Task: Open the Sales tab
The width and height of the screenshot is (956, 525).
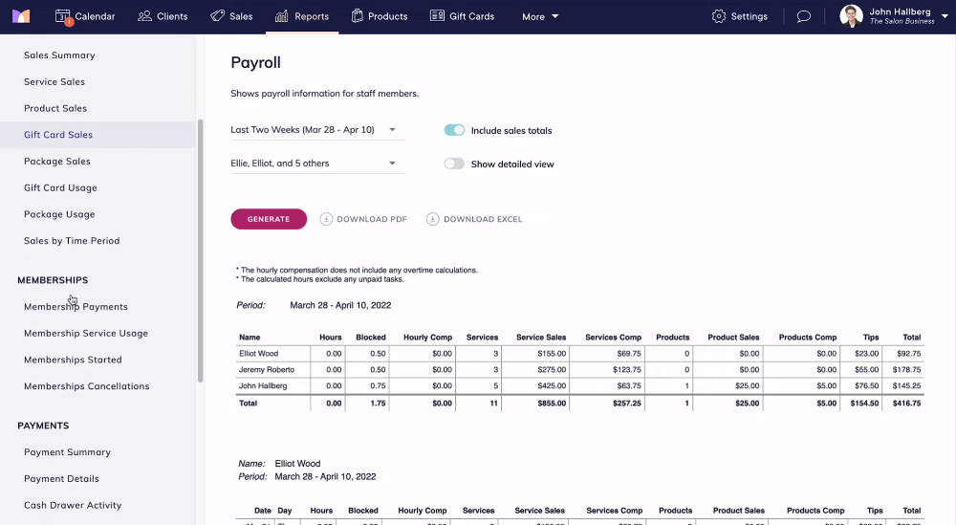Action: tap(231, 17)
